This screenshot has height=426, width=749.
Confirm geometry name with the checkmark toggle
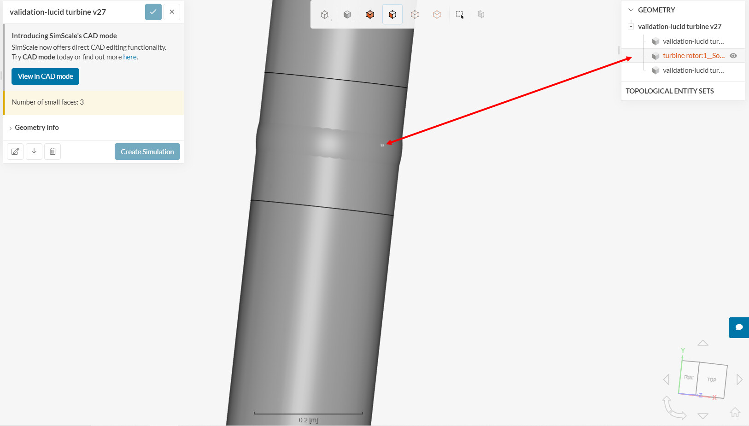(x=153, y=12)
